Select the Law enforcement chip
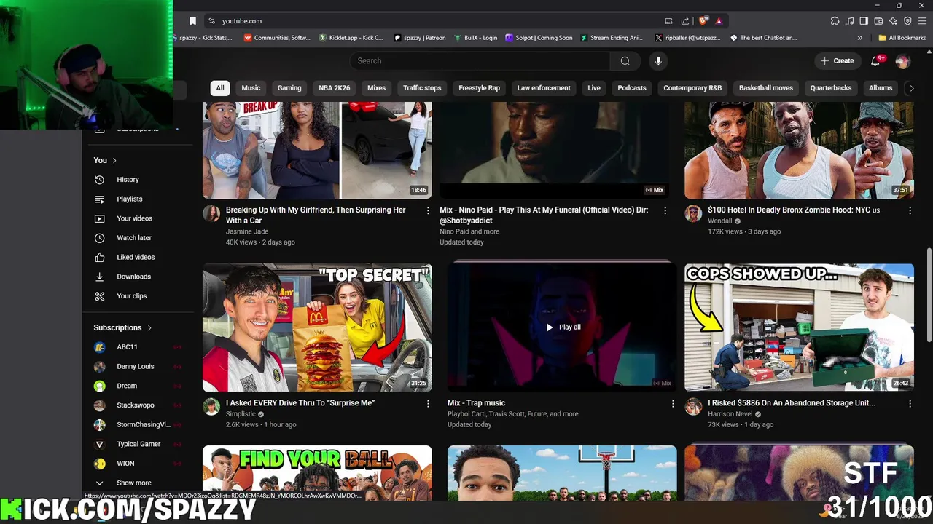Image resolution: width=933 pixels, height=524 pixels. tap(544, 88)
